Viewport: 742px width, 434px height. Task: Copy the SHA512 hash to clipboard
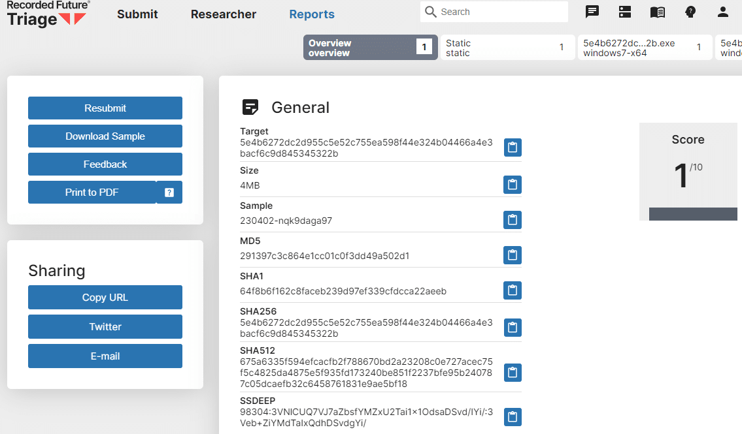pyautogui.click(x=513, y=373)
